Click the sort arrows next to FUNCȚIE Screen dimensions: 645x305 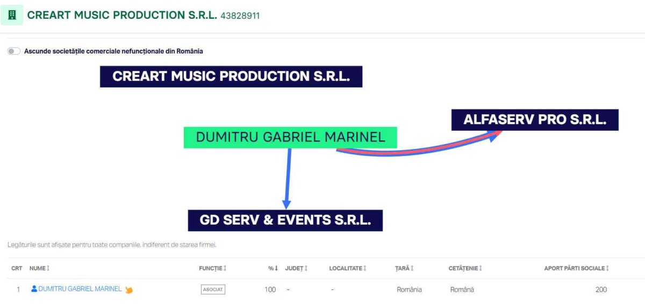point(225,268)
